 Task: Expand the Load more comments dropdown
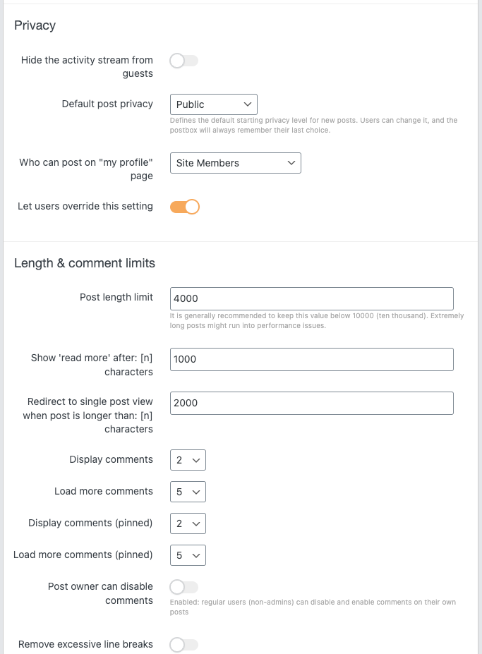(188, 492)
